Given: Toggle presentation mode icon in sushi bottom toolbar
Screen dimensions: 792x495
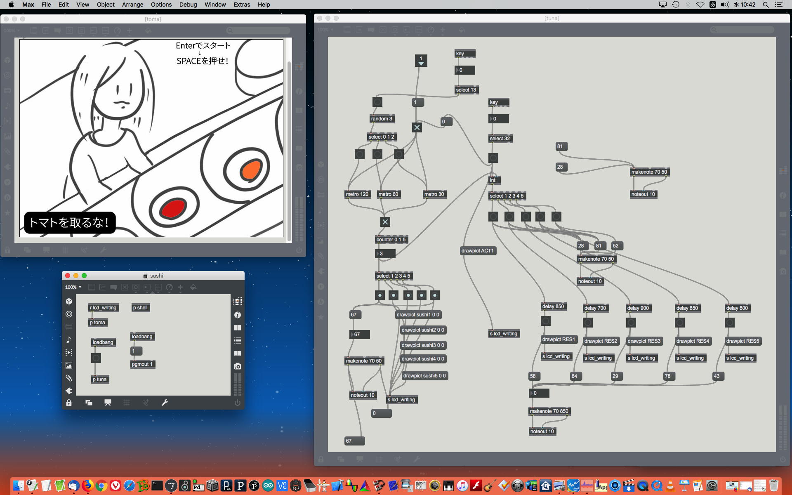Looking at the screenshot, I should pyautogui.click(x=108, y=403).
